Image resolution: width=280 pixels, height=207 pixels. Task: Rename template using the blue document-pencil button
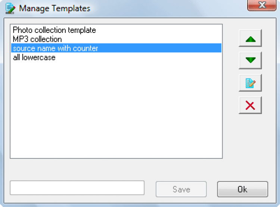point(250,83)
